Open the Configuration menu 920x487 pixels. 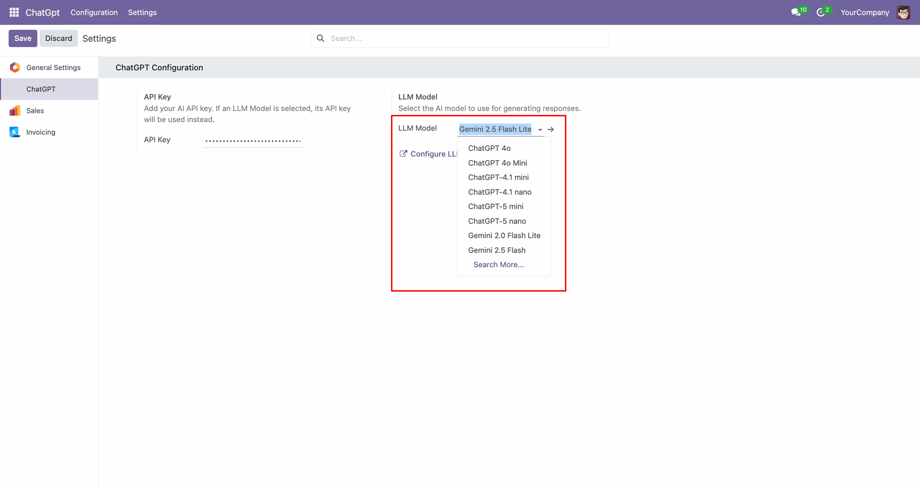pos(94,12)
